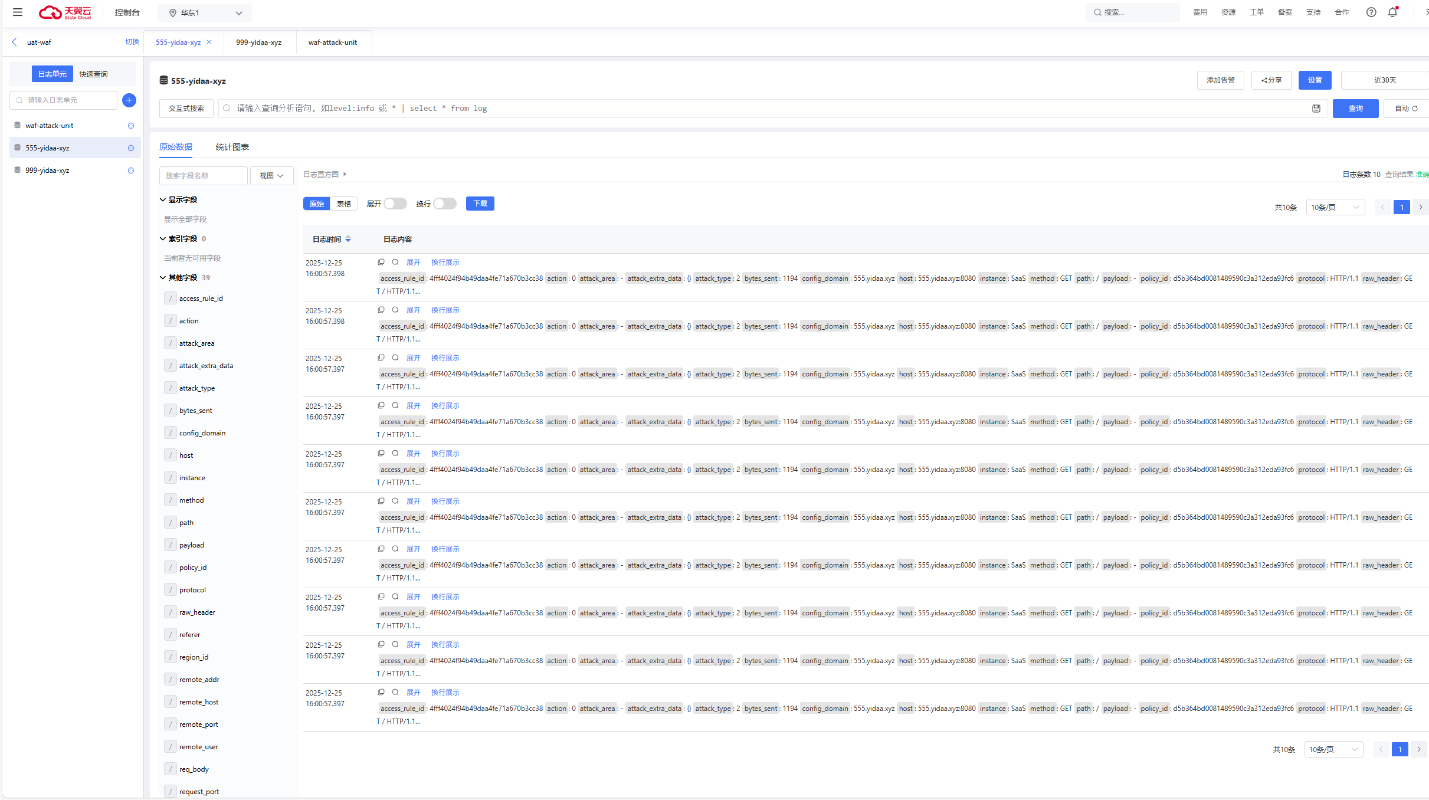Open the 999-yidaa-xyz tab

(x=258, y=42)
